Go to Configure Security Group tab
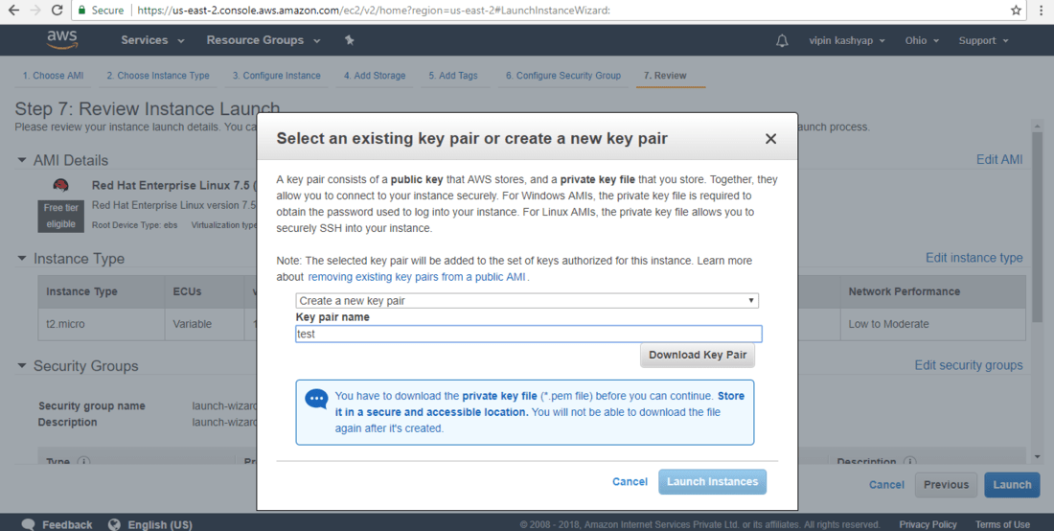Image resolution: width=1054 pixels, height=531 pixels. click(x=563, y=76)
